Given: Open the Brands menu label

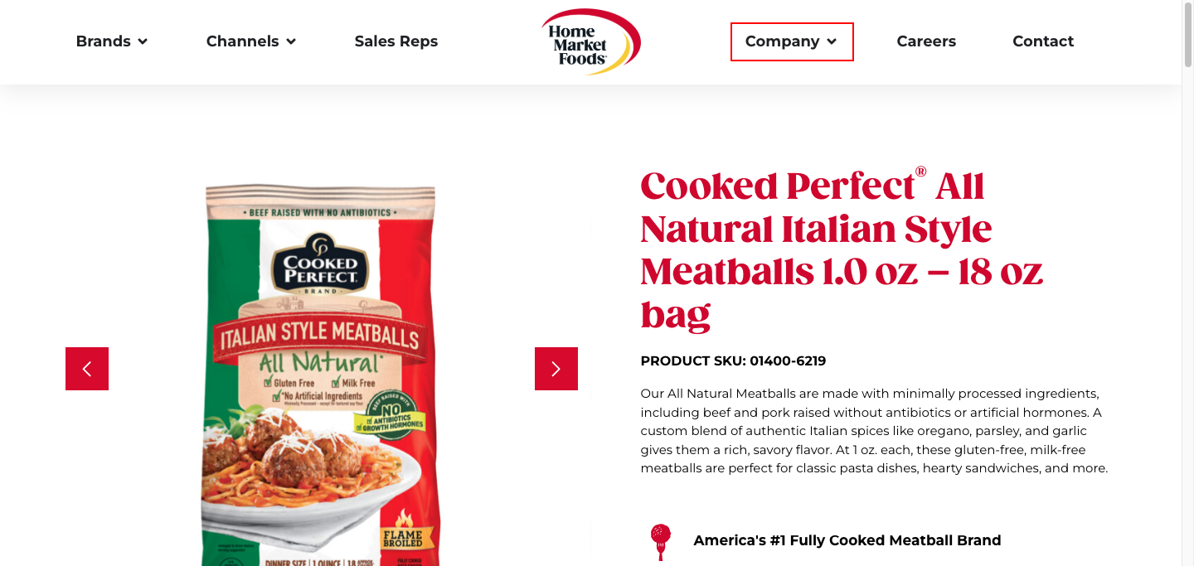Looking at the screenshot, I should [104, 41].
